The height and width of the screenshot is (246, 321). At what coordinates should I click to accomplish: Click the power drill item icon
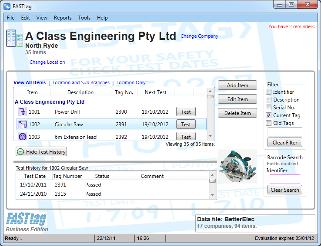[22, 112]
